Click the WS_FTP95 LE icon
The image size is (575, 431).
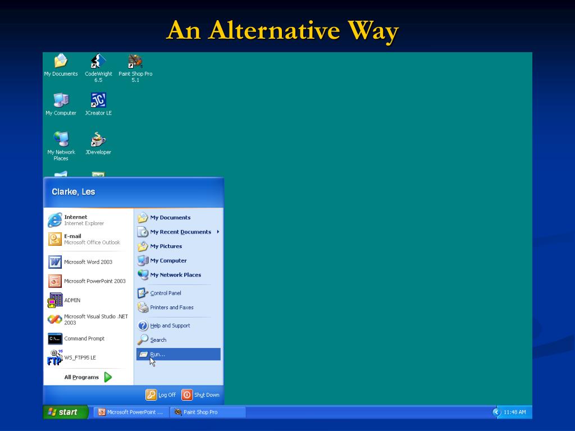point(54,357)
